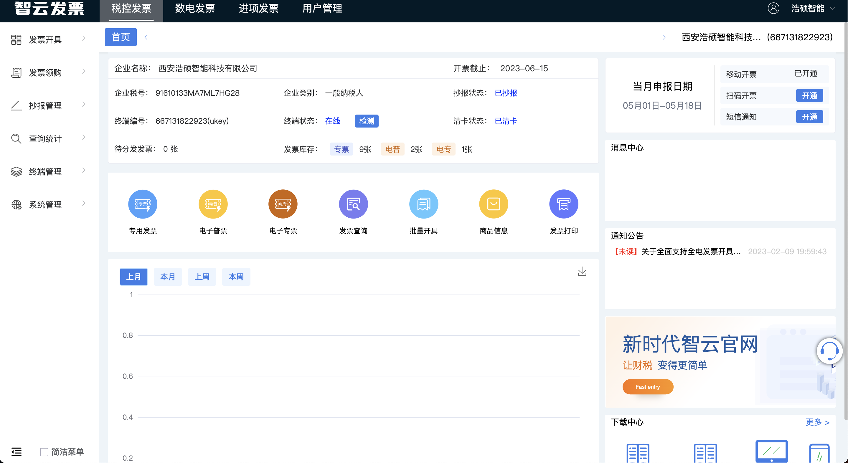Enable the 简洁菜单 checkbox
Image resolution: width=848 pixels, height=463 pixels.
pos(44,452)
